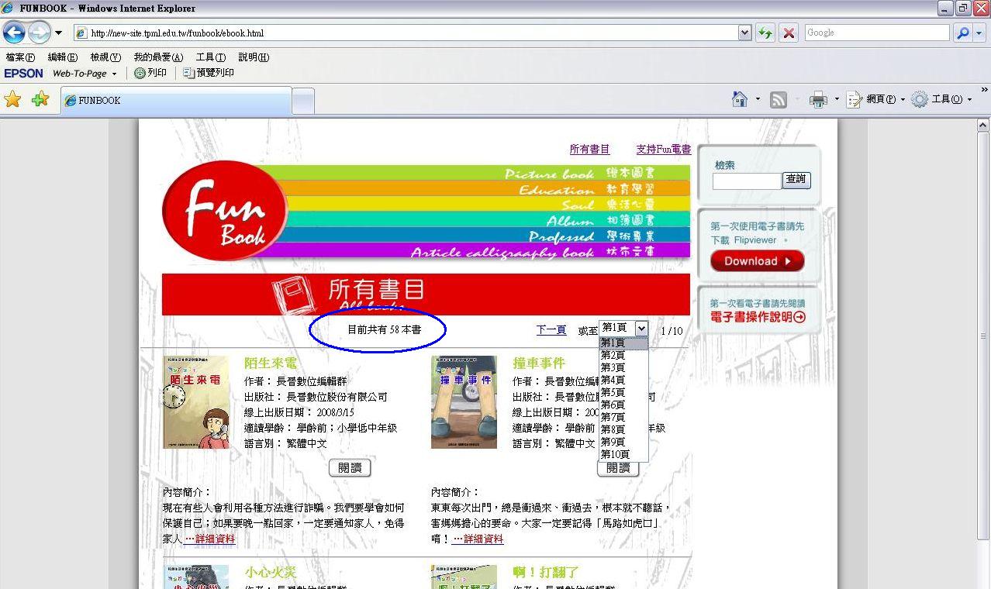This screenshot has width=991, height=589.
Task: Click the 撞車事件 book cover thumbnail
Action: coord(464,402)
